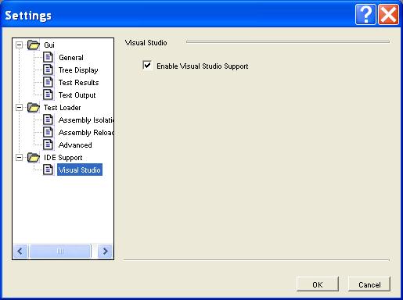Viewport: 403px width, 300px height.
Task: Click the tree's right scroll arrow
Action: click(105, 251)
